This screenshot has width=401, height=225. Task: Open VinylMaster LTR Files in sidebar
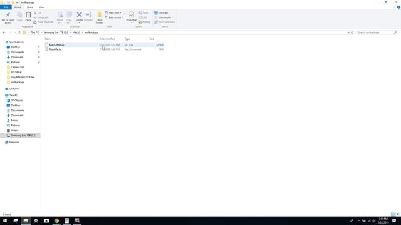pos(23,77)
